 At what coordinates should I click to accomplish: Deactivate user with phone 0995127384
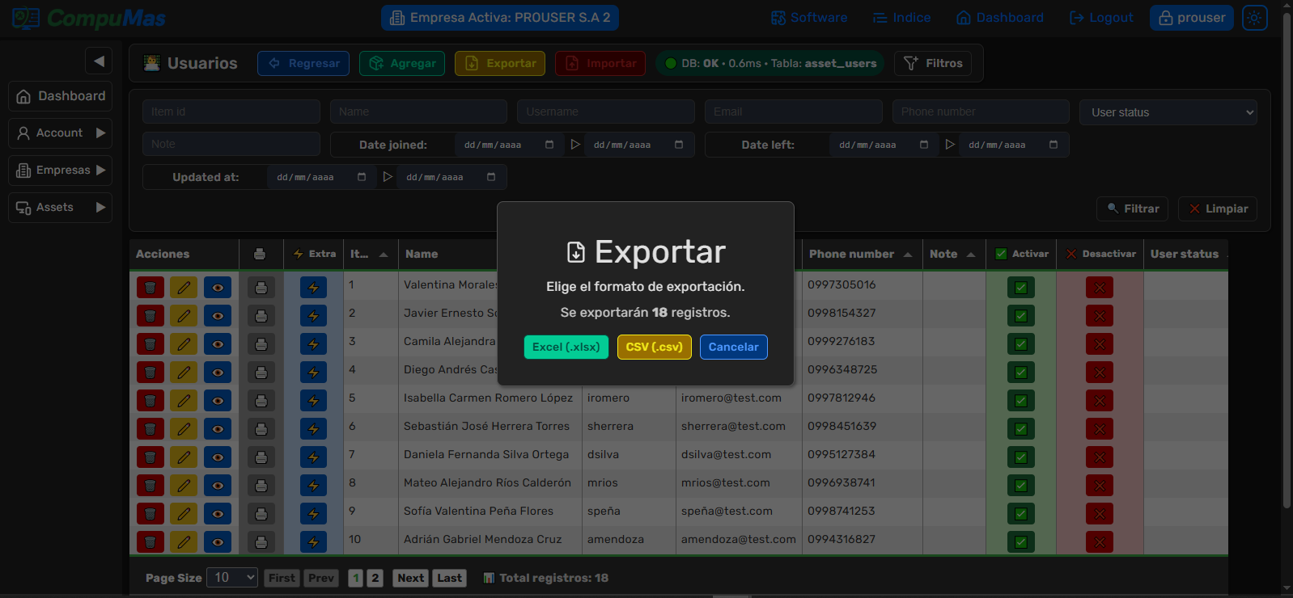point(1100,457)
